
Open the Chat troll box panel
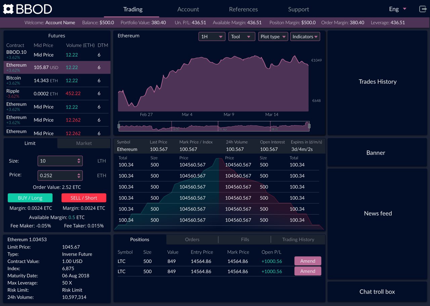(377, 292)
